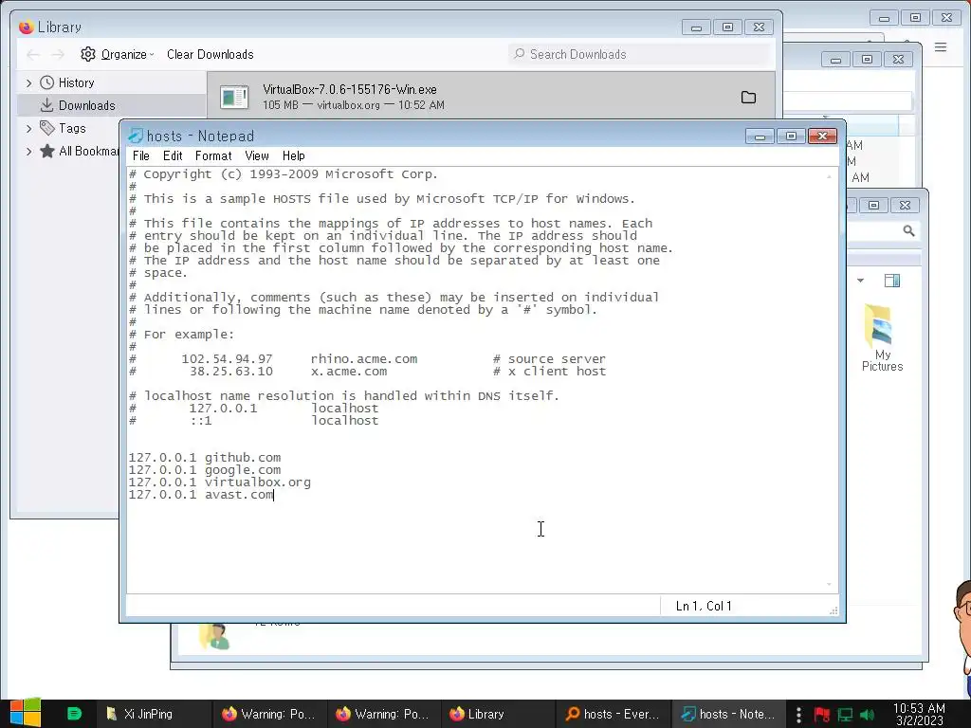Switch to Xi JinPing taskbar window
Viewport: 971px width, 728px height.
click(153, 714)
